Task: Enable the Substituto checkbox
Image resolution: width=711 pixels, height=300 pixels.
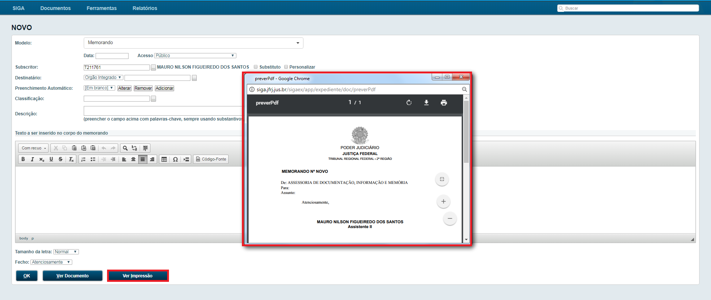Action: pyautogui.click(x=256, y=67)
